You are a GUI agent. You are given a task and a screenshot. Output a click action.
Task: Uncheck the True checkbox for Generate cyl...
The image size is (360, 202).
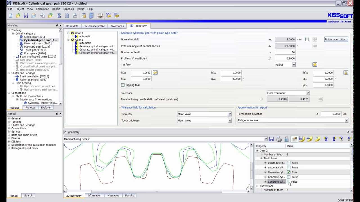tap(289, 172)
